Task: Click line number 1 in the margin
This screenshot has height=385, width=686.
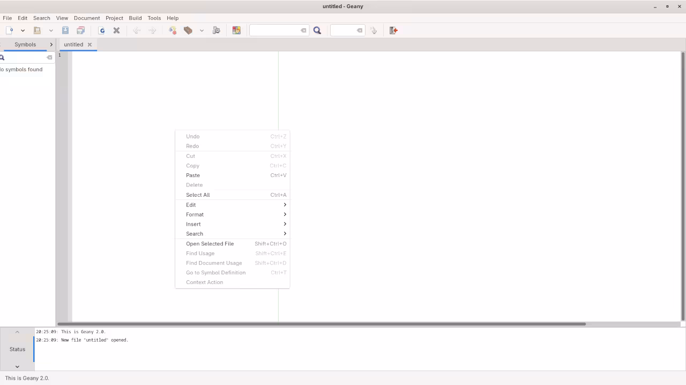Action: point(60,55)
